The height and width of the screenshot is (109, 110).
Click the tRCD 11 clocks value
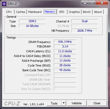pyautogui.click(x=65, y=56)
